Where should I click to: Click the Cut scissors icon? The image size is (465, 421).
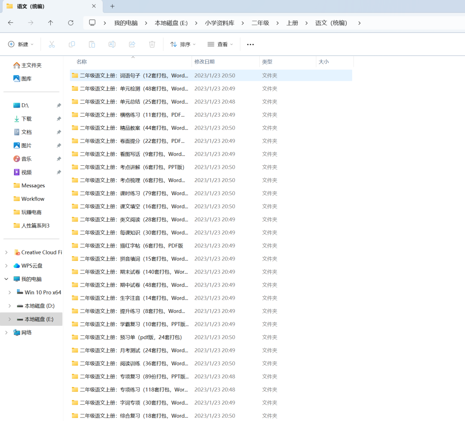tap(52, 44)
